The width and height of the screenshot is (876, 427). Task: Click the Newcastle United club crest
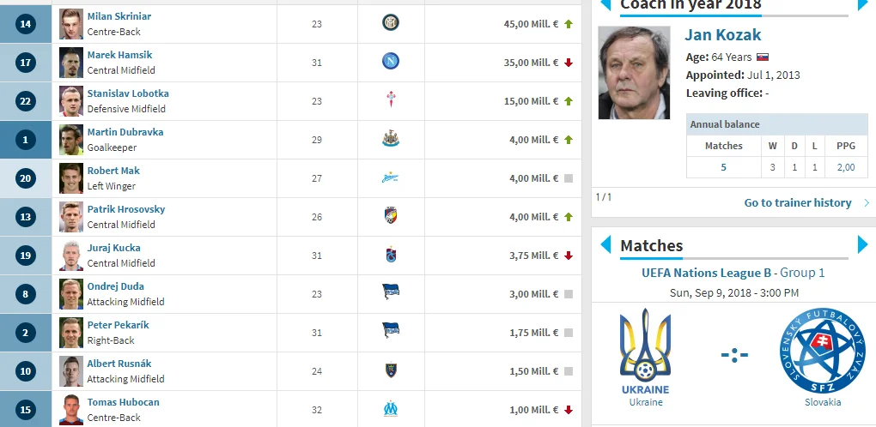coord(391,139)
